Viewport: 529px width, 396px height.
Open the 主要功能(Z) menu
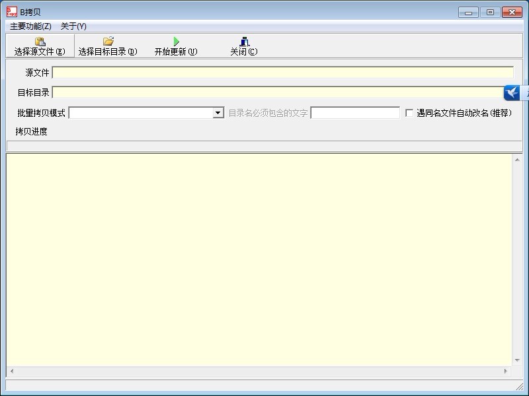(x=30, y=26)
